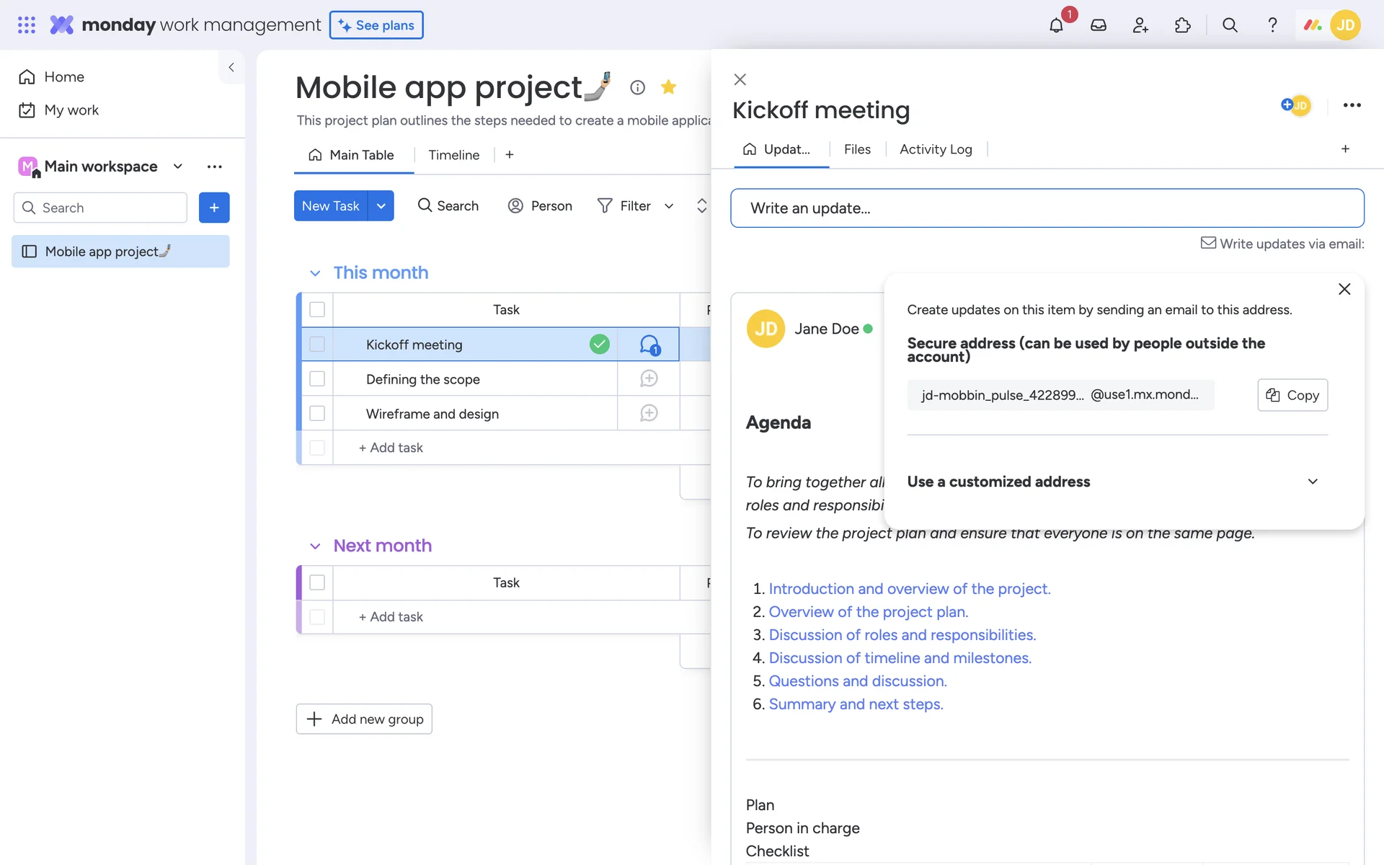Copy the secure email address
Viewport: 1384px width, 865px height.
point(1292,395)
